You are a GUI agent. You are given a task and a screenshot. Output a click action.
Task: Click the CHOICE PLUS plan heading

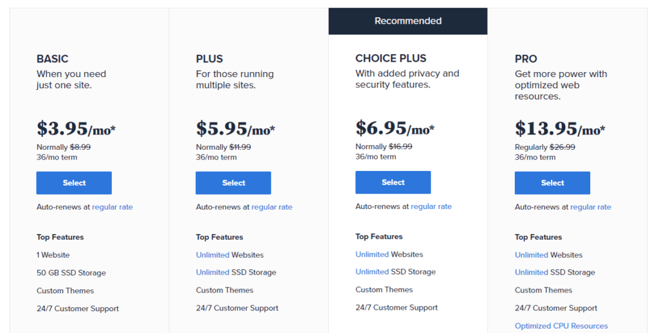tap(391, 59)
